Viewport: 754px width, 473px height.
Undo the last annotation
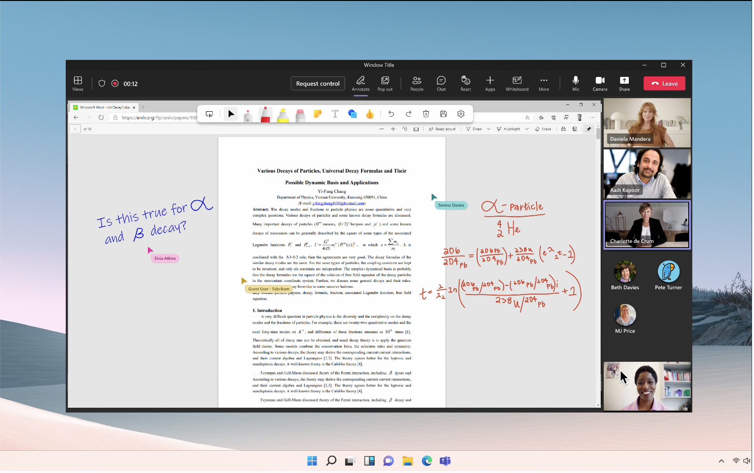[x=391, y=114]
